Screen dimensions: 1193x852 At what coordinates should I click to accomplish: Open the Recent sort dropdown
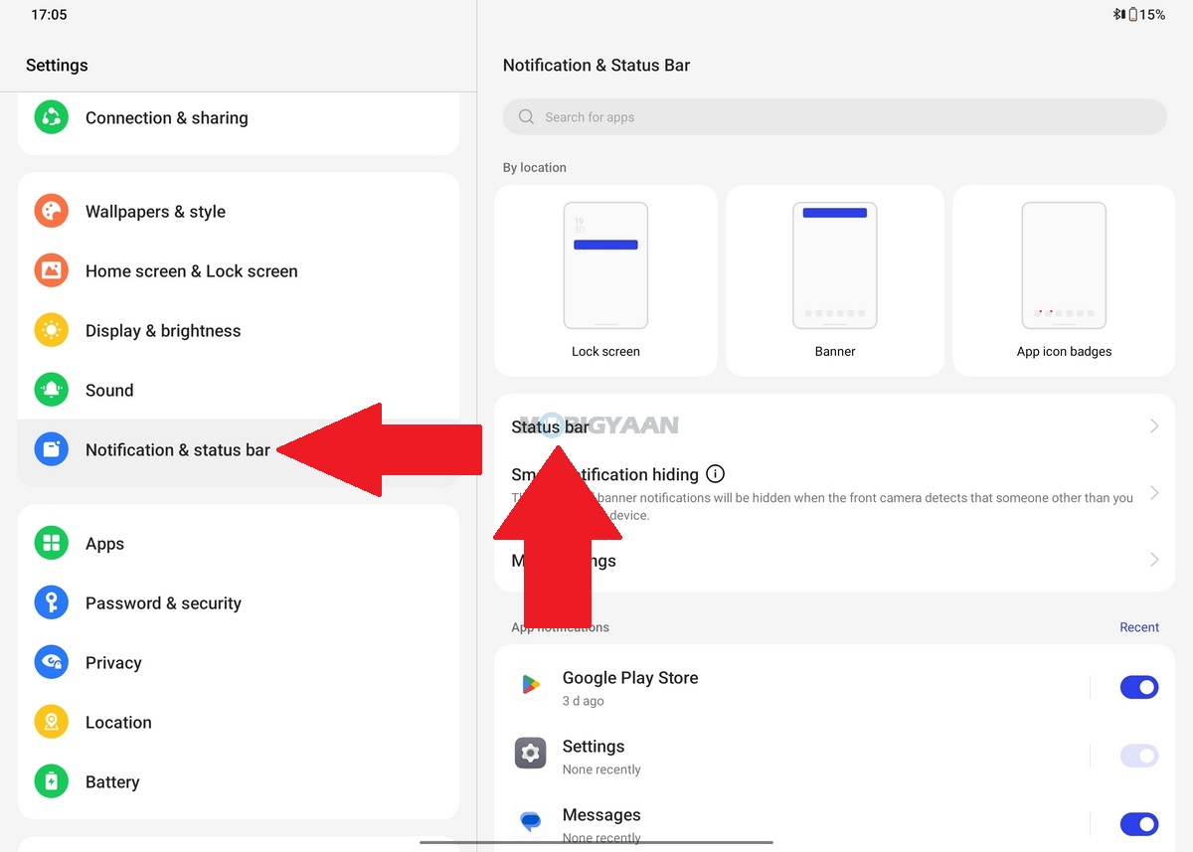[1138, 627]
